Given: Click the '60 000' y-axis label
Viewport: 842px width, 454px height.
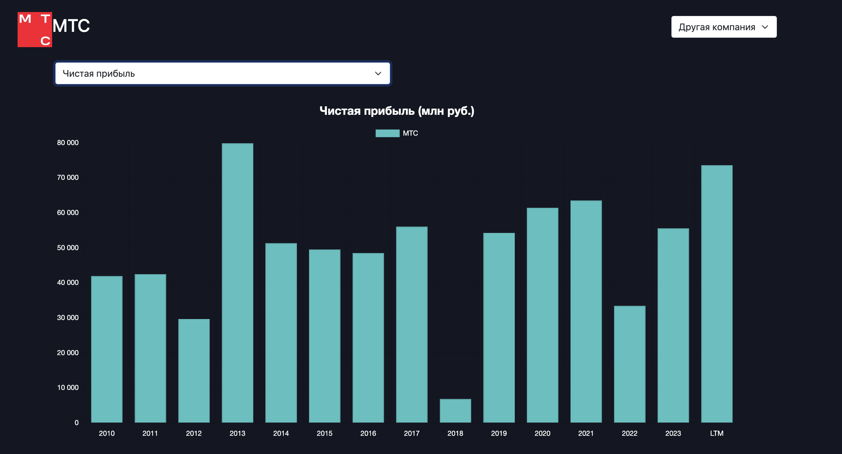Looking at the screenshot, I should tap(68, 212).
